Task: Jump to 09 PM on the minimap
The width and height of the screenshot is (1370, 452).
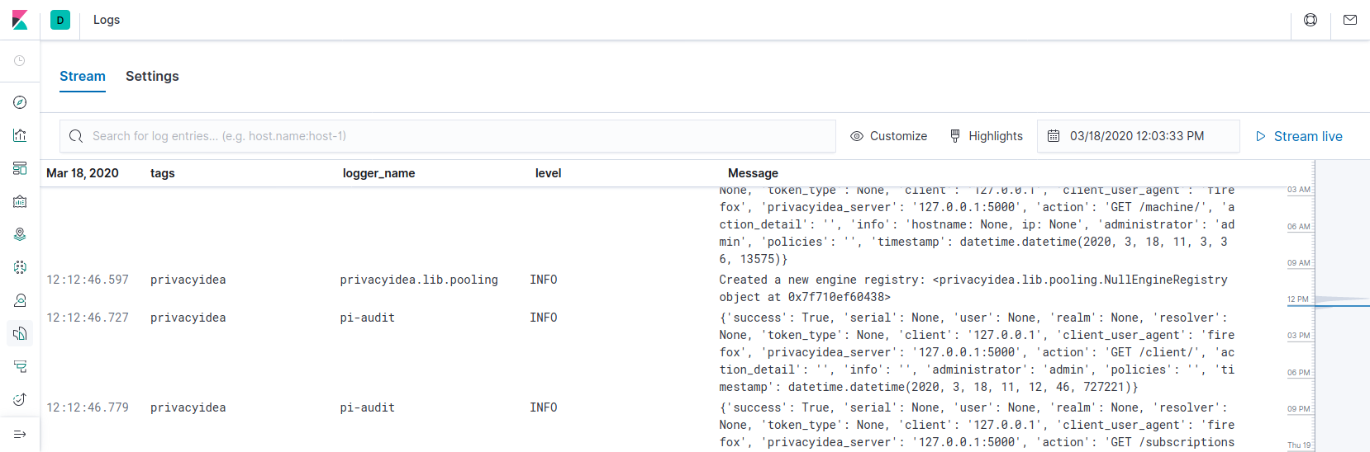Action: tap(1299, 409)
